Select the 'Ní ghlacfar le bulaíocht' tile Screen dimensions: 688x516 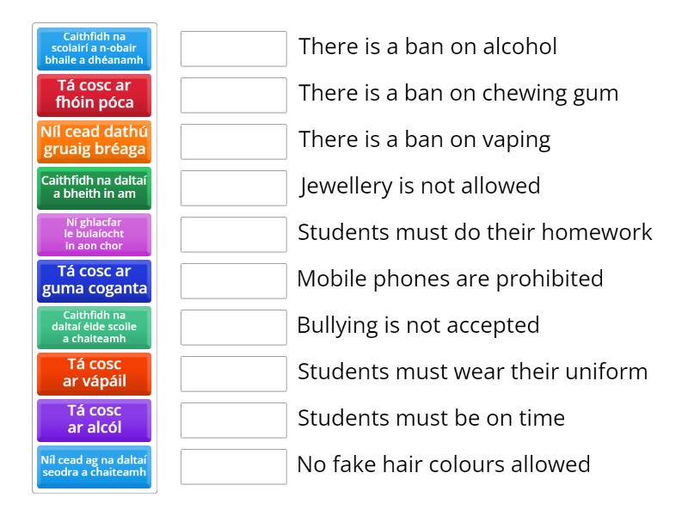click(x=95, y=235)
